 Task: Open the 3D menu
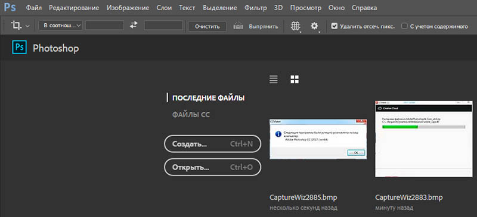[278, 8]
